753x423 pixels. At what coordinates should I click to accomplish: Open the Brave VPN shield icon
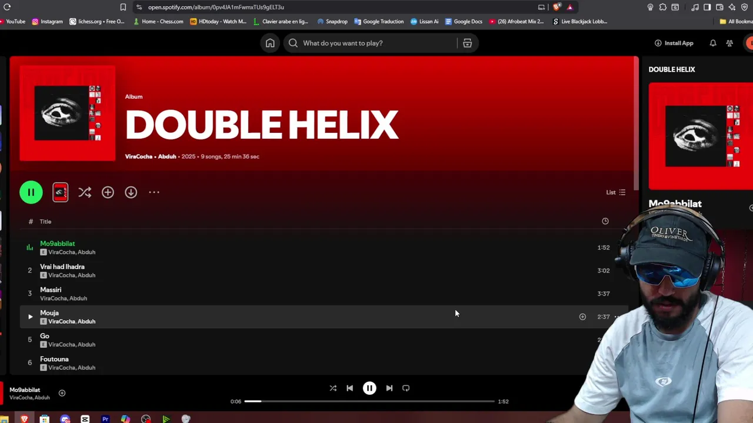pyautogui.click(x=744, y=7)
